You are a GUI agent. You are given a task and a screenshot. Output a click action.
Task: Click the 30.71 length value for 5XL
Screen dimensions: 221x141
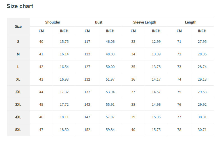202,130
